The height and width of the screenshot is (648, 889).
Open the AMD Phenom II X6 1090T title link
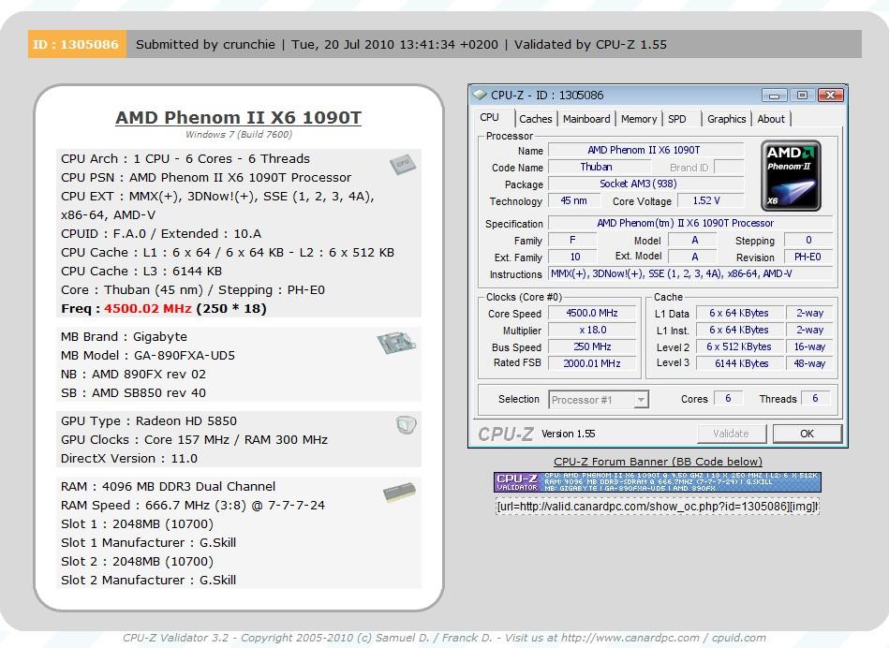tap(238, 117)
